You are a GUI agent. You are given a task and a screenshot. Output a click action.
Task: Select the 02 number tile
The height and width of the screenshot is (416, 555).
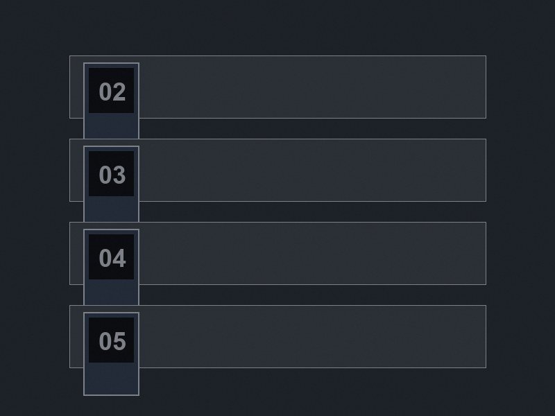(111, 91)
